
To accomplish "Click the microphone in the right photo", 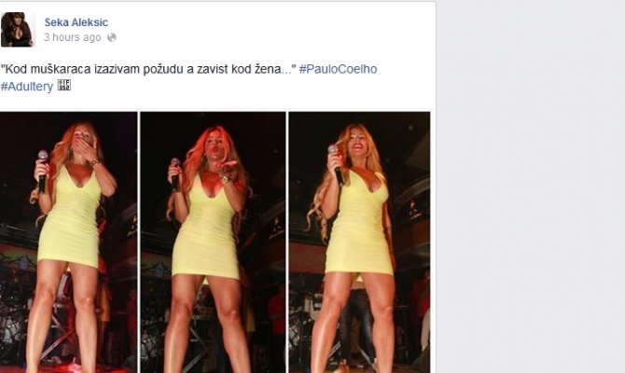I will pos(336,165).
